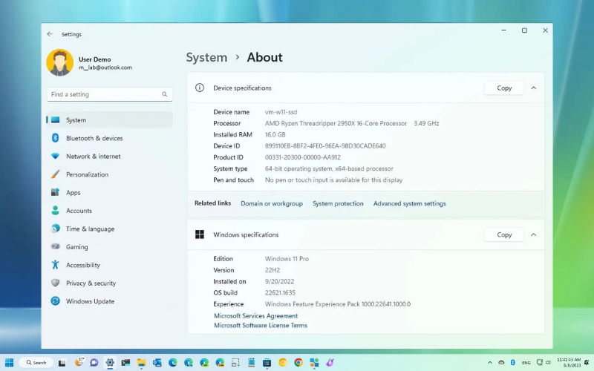This screenshot has height=371, width=594.
Task: Open Notepad from the taskbar
Action: [x=251, y=362]
